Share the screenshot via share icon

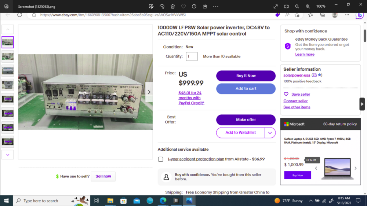[205, 7]
